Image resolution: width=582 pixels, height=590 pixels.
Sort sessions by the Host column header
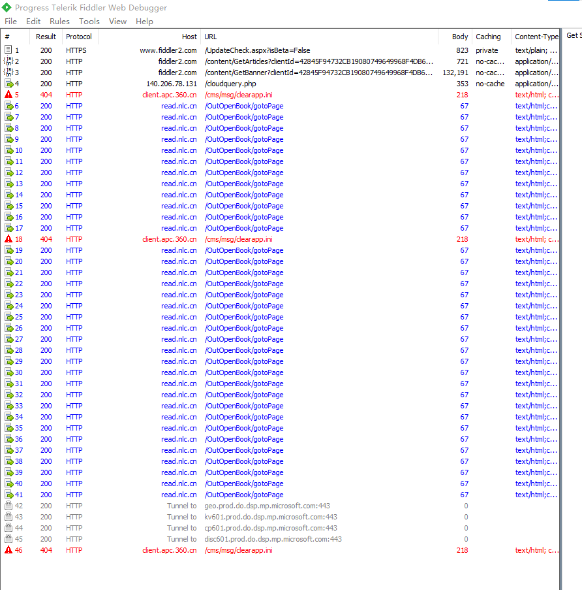[149, 37]
